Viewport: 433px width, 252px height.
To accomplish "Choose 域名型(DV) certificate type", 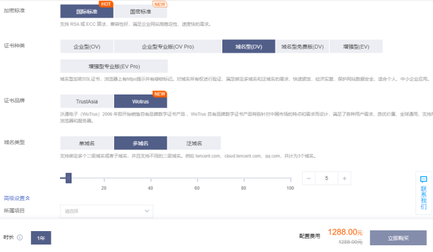I will pos(249,47).
